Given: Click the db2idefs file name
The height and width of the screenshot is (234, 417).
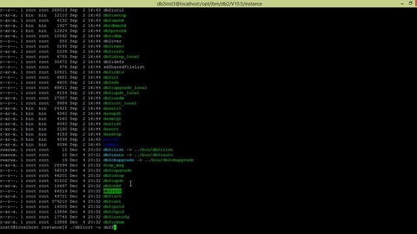Looking at the screenshot, I should coord(113,62).
